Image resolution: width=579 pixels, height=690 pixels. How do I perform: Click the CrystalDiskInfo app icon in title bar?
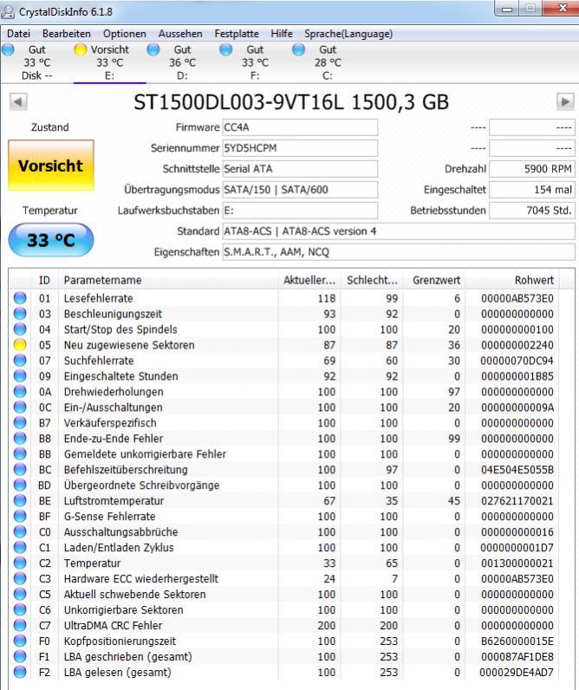click(x=8, y=11)
